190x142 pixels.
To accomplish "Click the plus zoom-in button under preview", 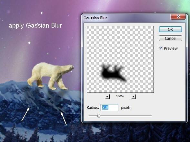I will point(134,96).
